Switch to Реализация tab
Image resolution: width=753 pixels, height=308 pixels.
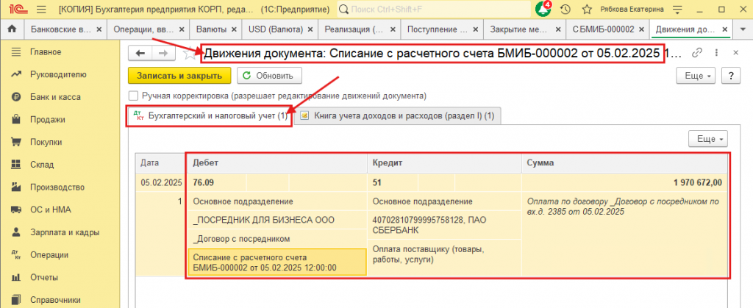(x=354, y=29)
